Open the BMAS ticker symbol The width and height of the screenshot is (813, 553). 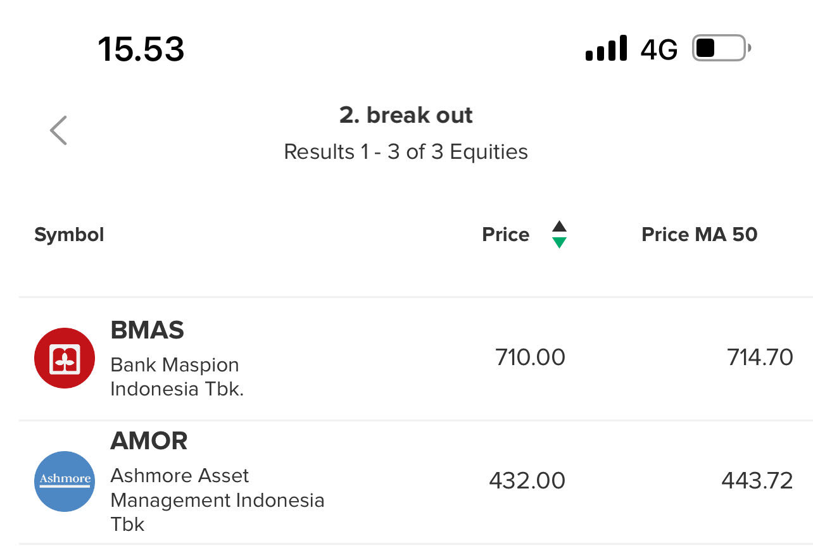[147, 330]
